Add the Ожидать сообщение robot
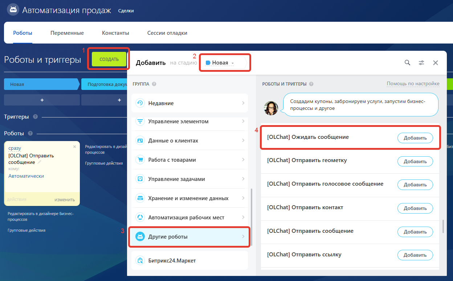The width and height of the screenshot is (453, 281). 415,138
